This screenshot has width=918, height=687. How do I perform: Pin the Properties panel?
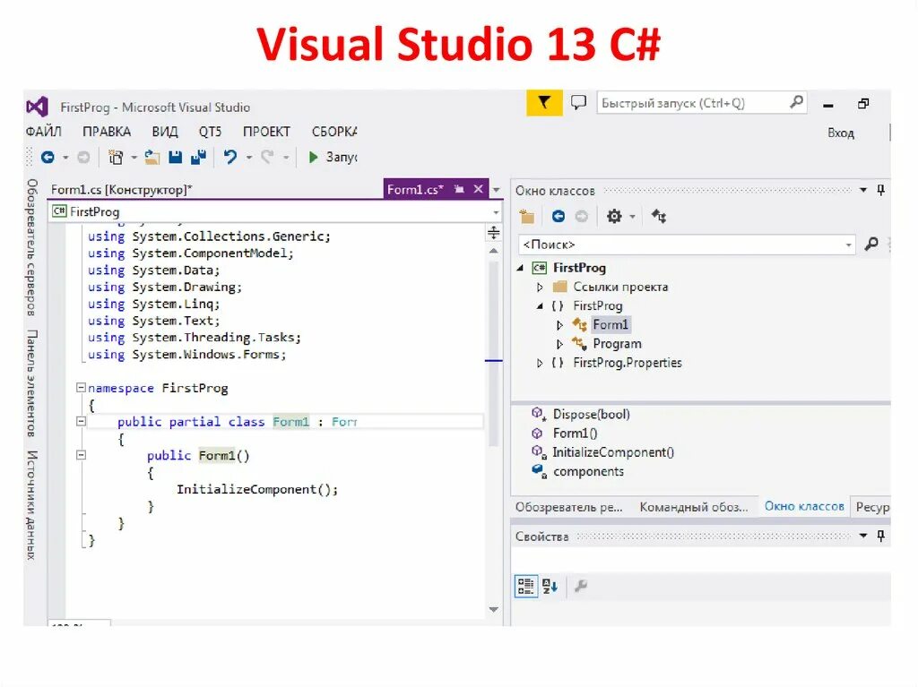pos(880,536)
